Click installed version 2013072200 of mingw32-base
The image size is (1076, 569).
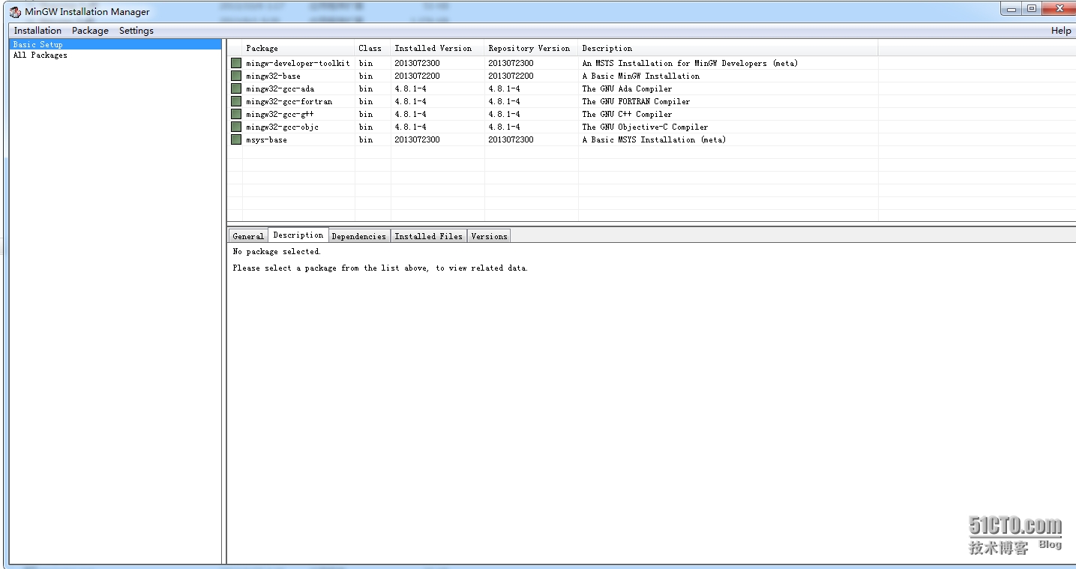417,76
